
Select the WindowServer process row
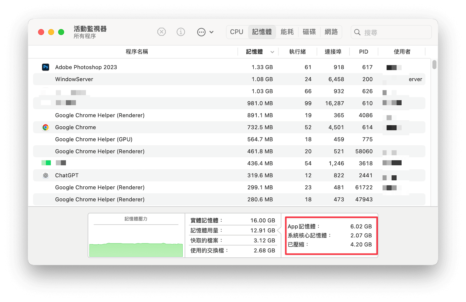click(x=229, y=79)
